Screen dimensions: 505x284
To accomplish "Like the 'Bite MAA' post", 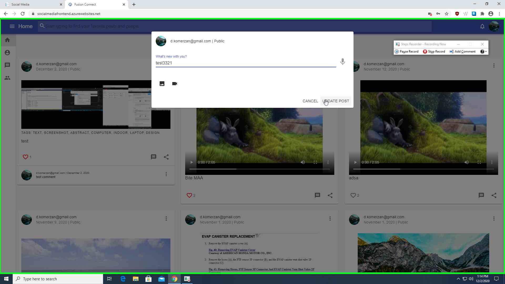I will point(189,195).
